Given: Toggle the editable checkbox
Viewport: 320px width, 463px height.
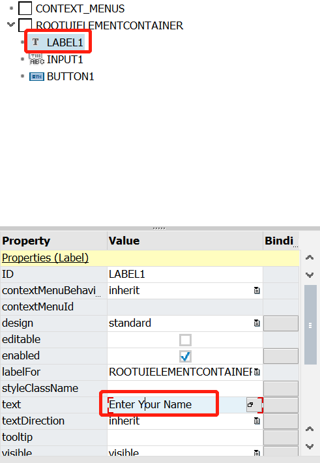Looking at the screenshot, I should (x=185, y=340).
